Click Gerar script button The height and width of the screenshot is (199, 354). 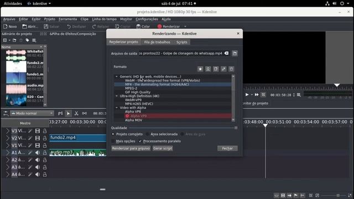(x=163, y=148)
